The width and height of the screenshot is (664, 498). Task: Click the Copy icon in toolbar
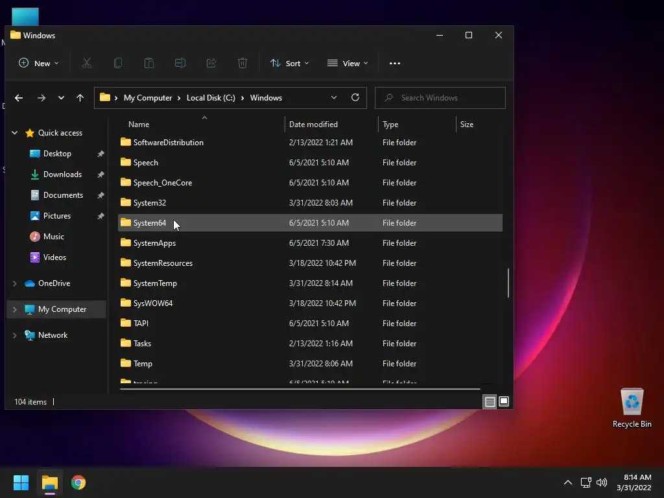coord(118,63)
